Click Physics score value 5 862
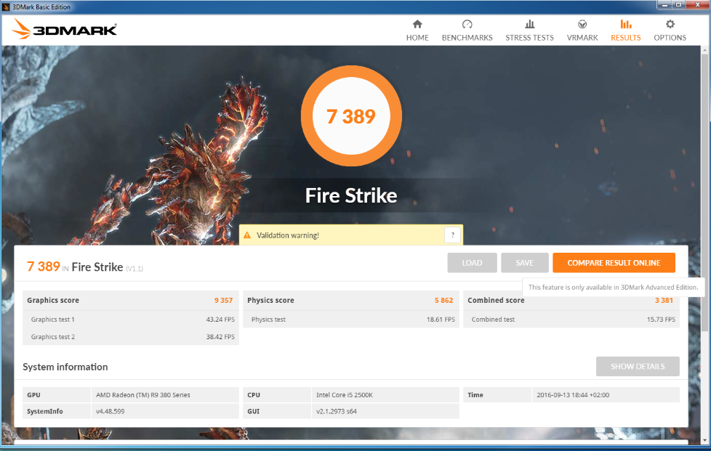Image resolution: width=711 pixels, height=451 pixels. point(444,300)
